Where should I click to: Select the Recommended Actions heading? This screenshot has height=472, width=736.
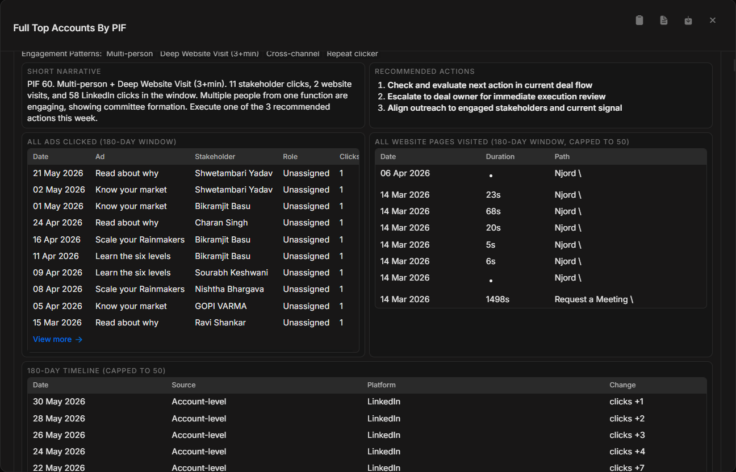tap(425, 72)
